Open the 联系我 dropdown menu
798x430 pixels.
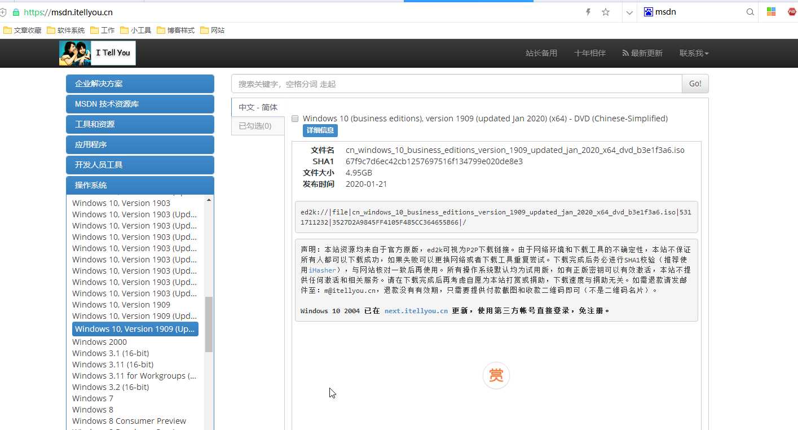tap(694, 53)
